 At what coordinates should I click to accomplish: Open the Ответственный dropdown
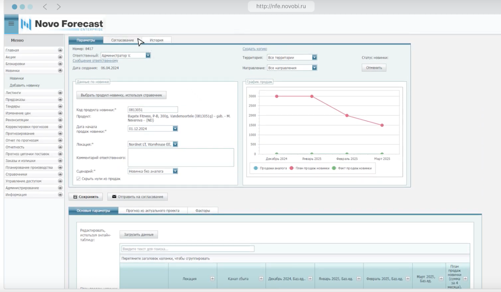[148, 55]
